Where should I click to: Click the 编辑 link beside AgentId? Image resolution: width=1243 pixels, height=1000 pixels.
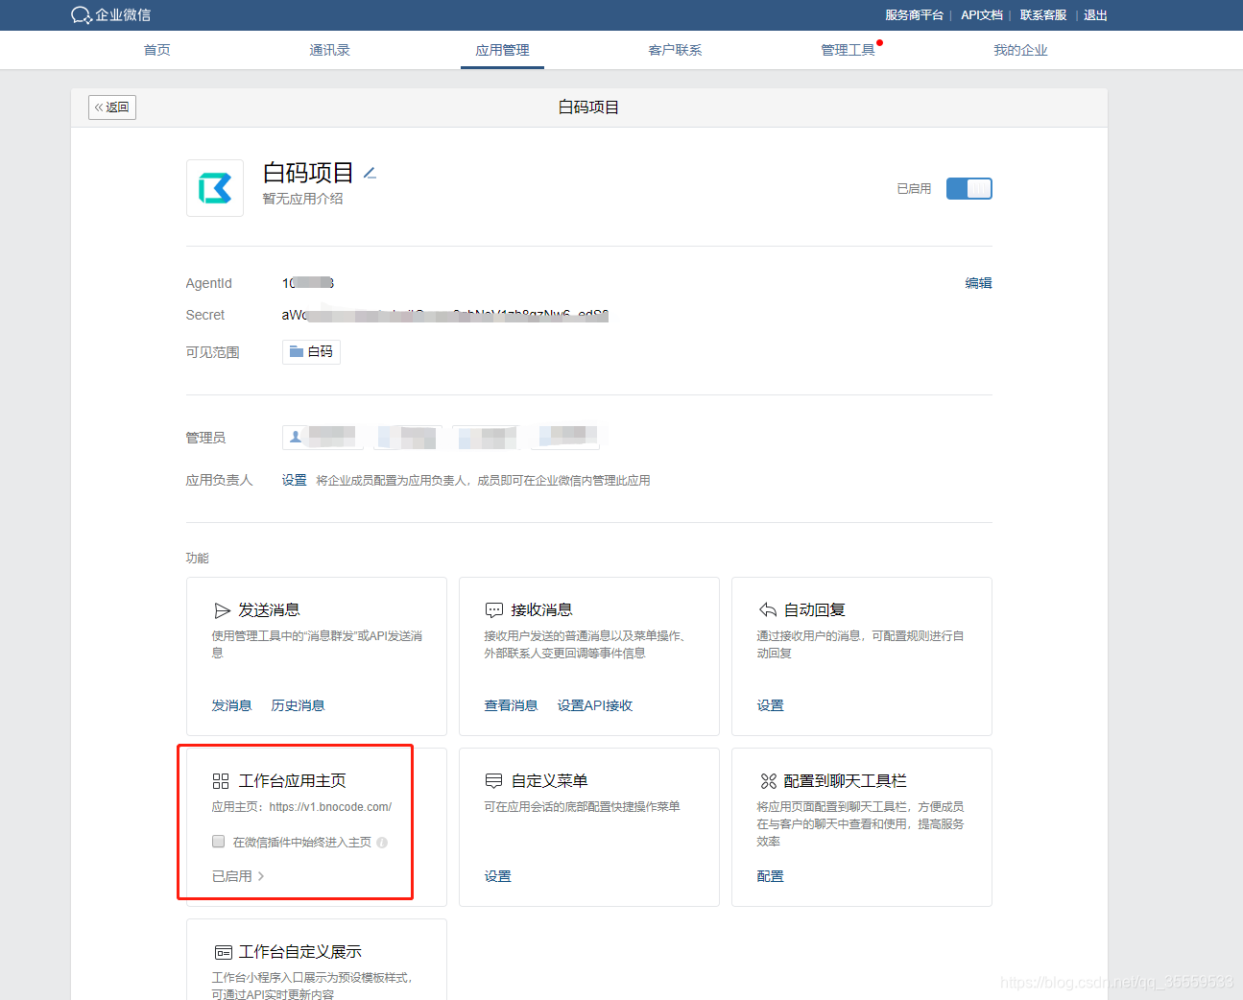click(979, 283)
